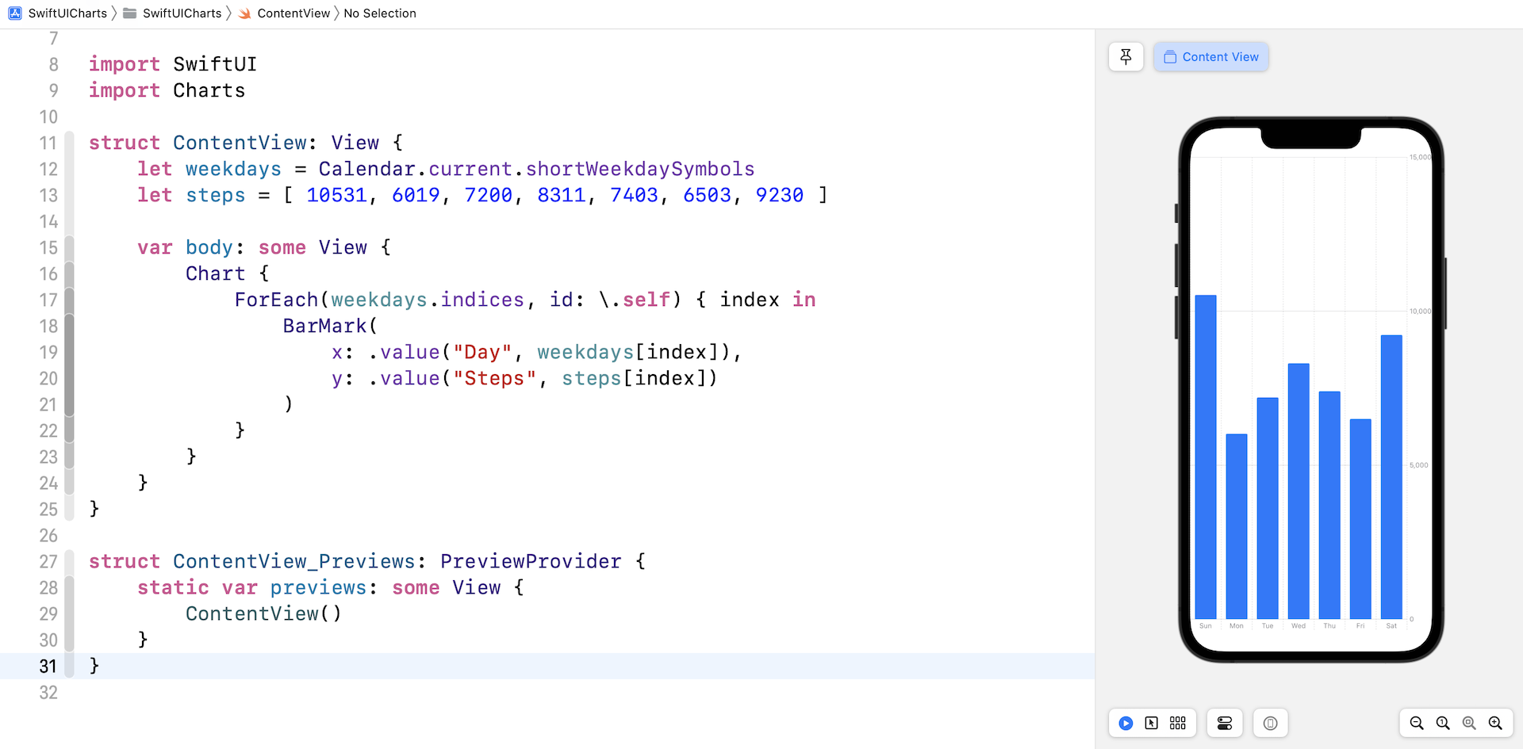The width and height of the screenshot is (1523, 749).
Task: Click the BarMark text on line 18
Action: pos(324,326)
